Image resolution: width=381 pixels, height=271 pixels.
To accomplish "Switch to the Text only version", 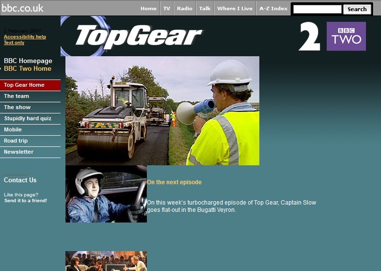I will coord(14,43).
